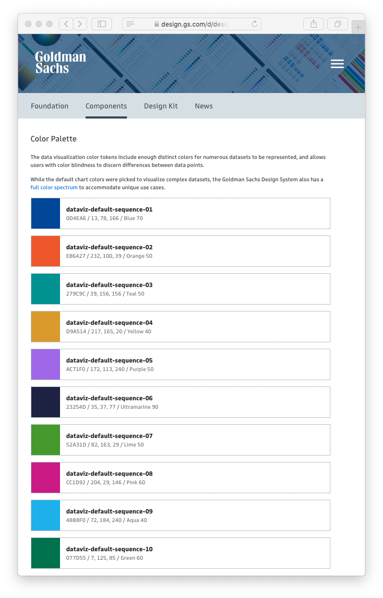Image resolution: width=383 pixels, height=598 pixels.
Task: Reload the page with the refresh icon
Action: (254, 24)
